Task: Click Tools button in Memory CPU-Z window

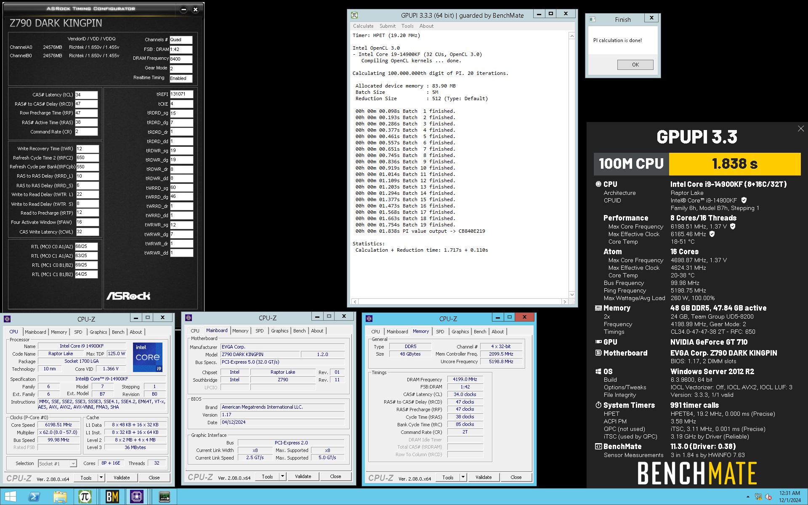Action: point(448,478)
